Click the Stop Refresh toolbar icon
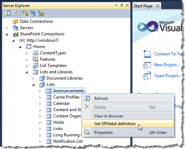Screen dimensions: 185x149 pos(15,13)
